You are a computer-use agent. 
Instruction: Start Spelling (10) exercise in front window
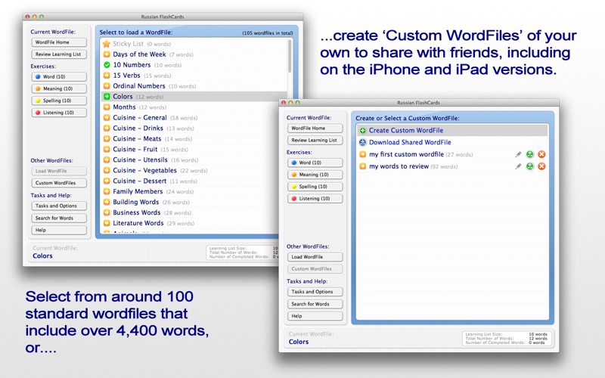click(315, 187)
